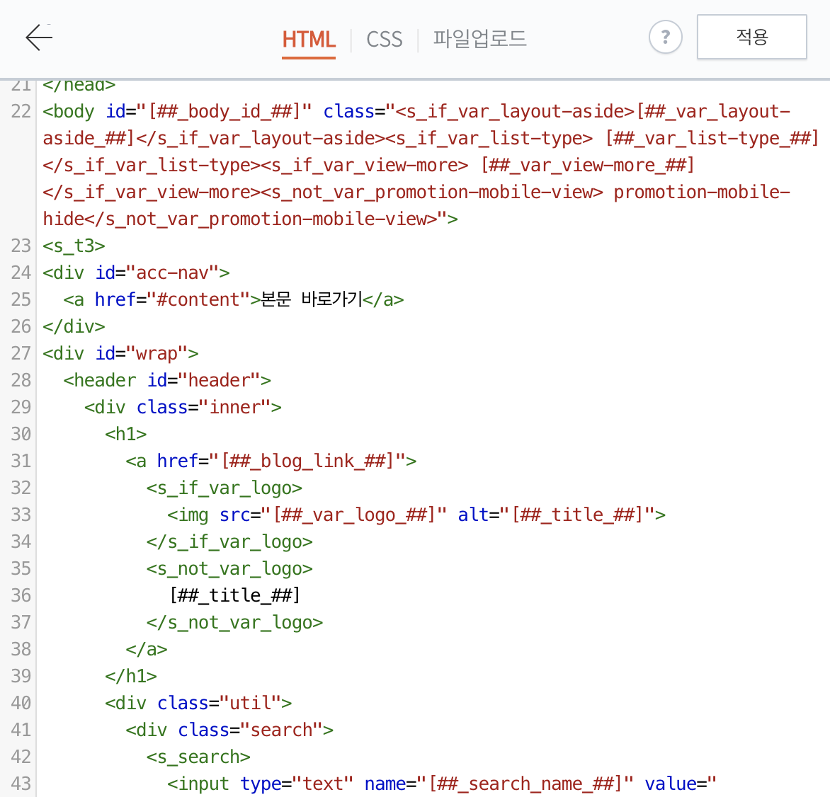The height and width of the screenshot is (797, 830).
Task: Click the div id="wrap" line
Action: pos(120,353)
